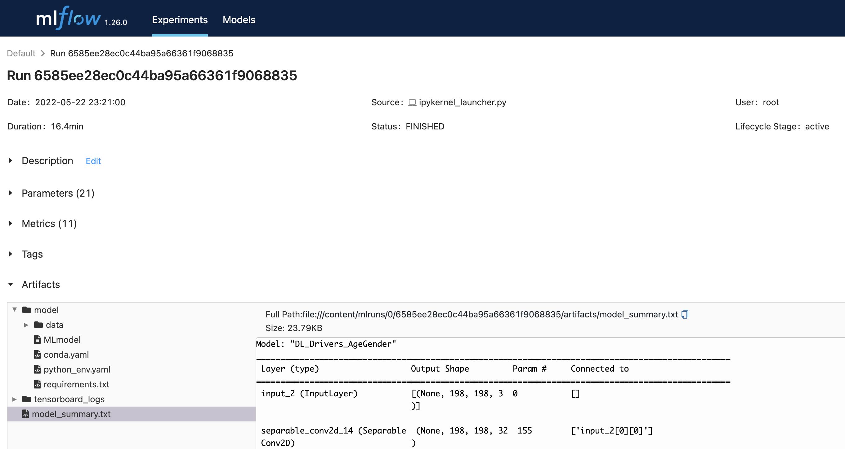Click the tensorboard_logs folder icon

point(27,399)
